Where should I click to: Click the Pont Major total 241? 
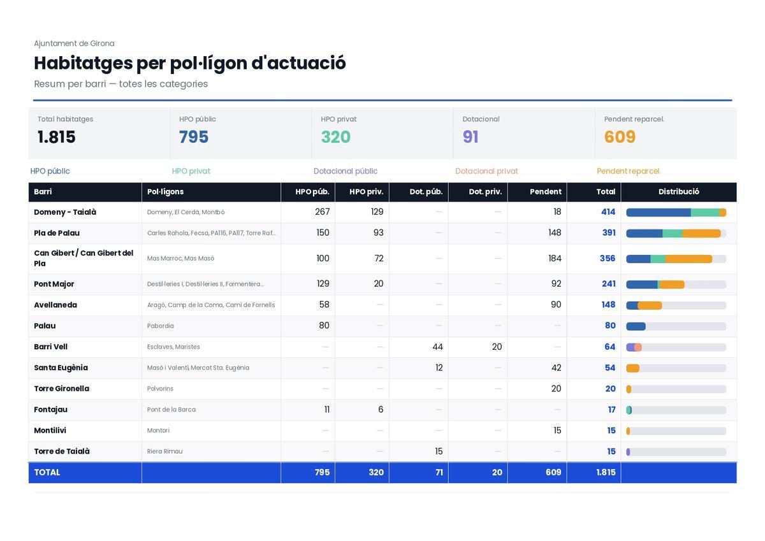pyautogui.click(x=609, y=284)
